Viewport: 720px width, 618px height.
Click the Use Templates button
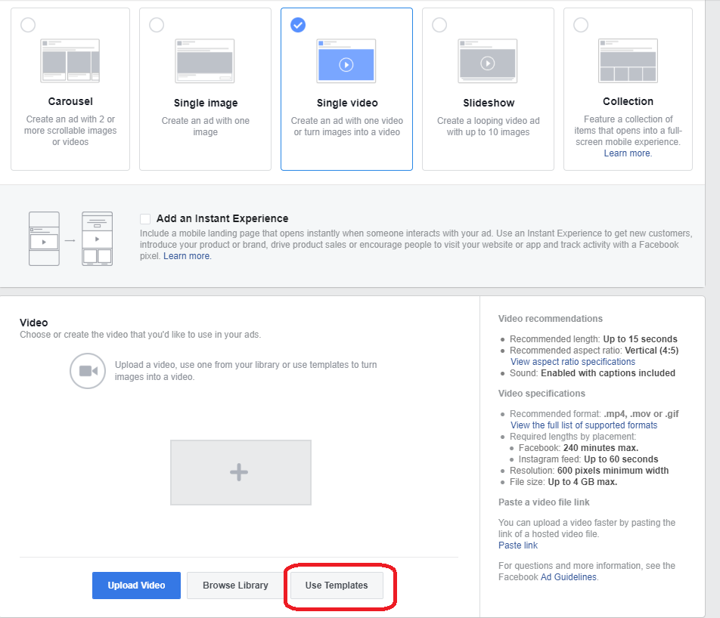point(337,586)
